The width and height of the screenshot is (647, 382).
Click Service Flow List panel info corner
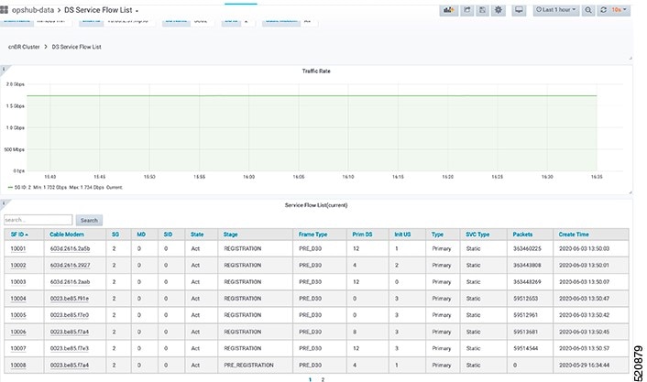(x=5, y=203)
